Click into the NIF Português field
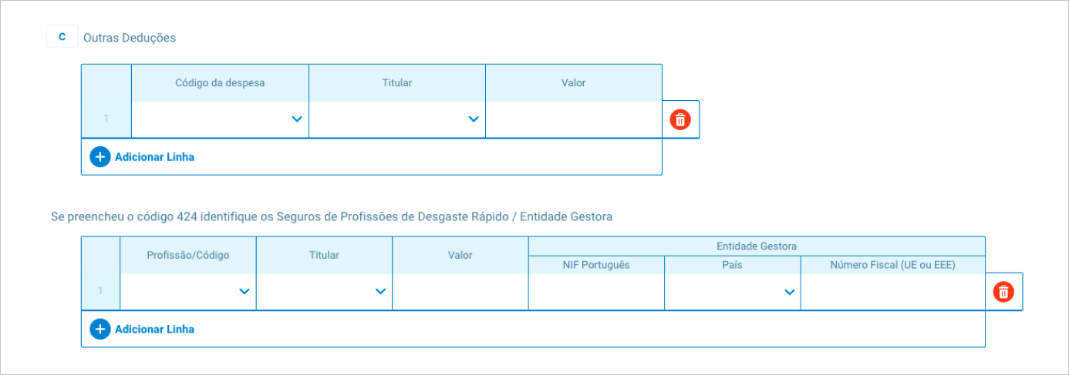 pyautogui.click(x=595, y=292)
